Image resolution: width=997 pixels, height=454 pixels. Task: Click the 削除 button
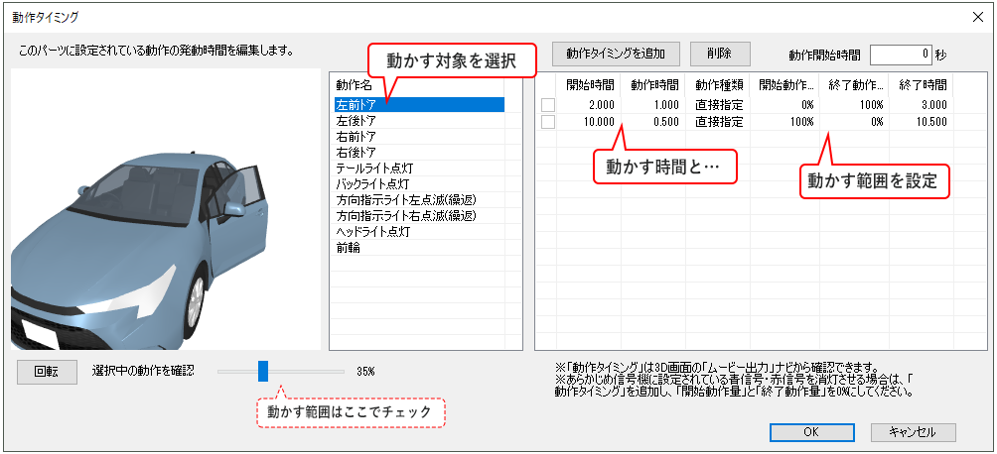click(720, 53)
